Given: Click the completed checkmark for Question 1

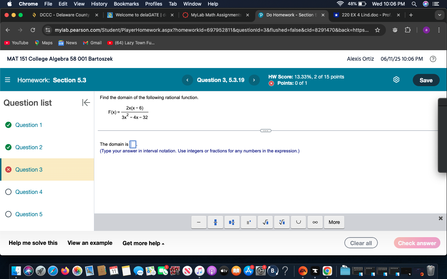Looking at the screenshot, I should tap(8, 125).
